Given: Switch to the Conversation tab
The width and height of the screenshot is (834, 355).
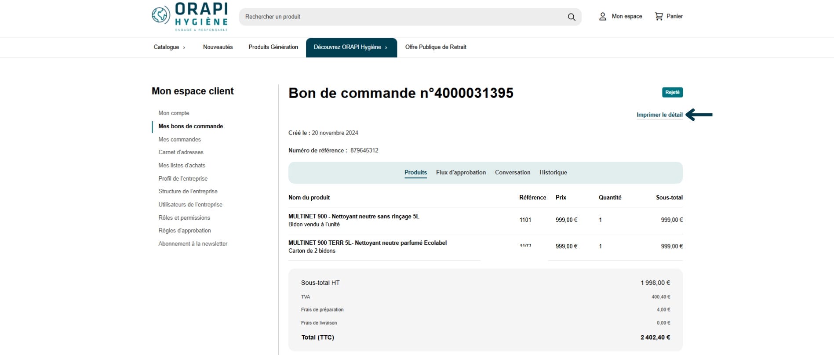Looking at the screenshot, I should [513, 172].
